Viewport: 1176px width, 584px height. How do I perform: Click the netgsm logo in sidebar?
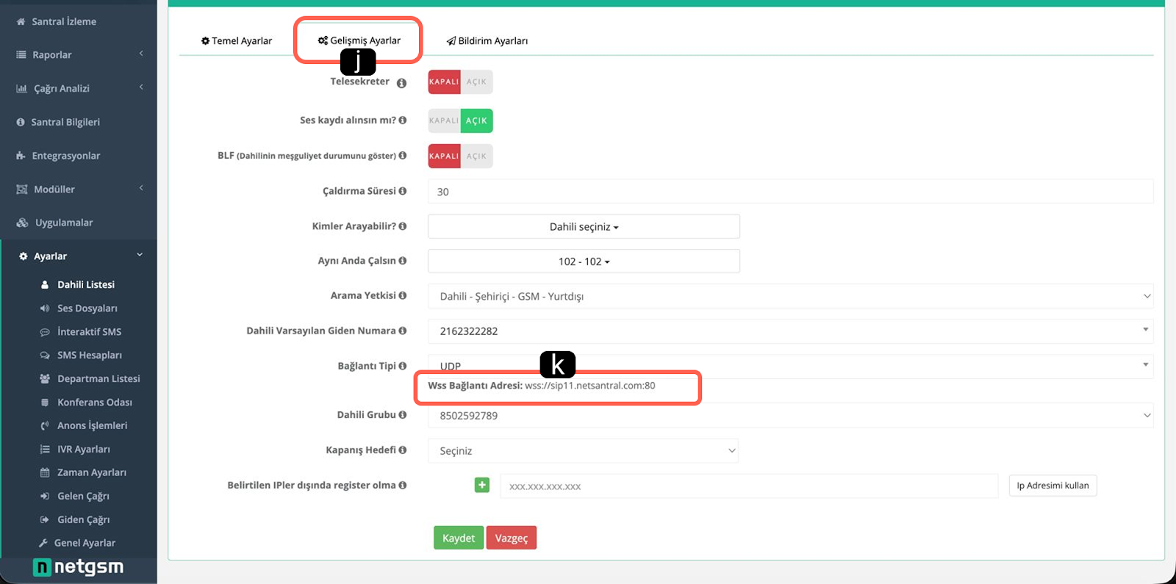click(79, 567)
